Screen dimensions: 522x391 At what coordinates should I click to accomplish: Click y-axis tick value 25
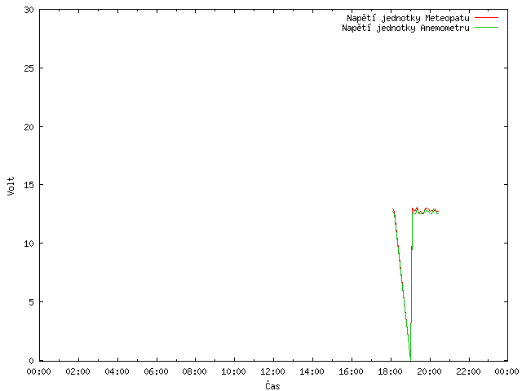coord(29,68)
